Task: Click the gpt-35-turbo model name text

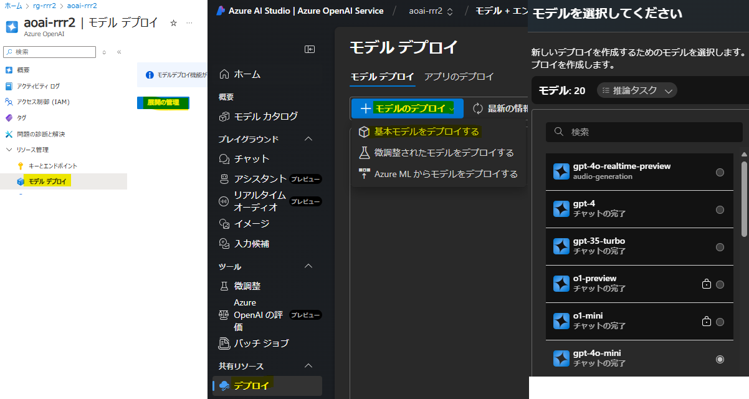Action: pos(599,241)
